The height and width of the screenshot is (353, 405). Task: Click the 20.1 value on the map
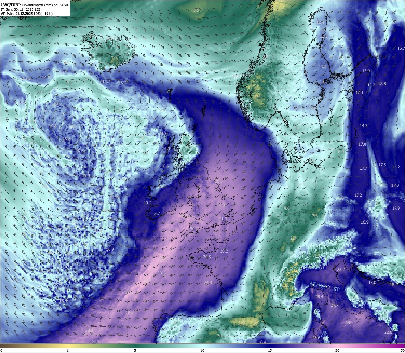click(x=194, y=229)
